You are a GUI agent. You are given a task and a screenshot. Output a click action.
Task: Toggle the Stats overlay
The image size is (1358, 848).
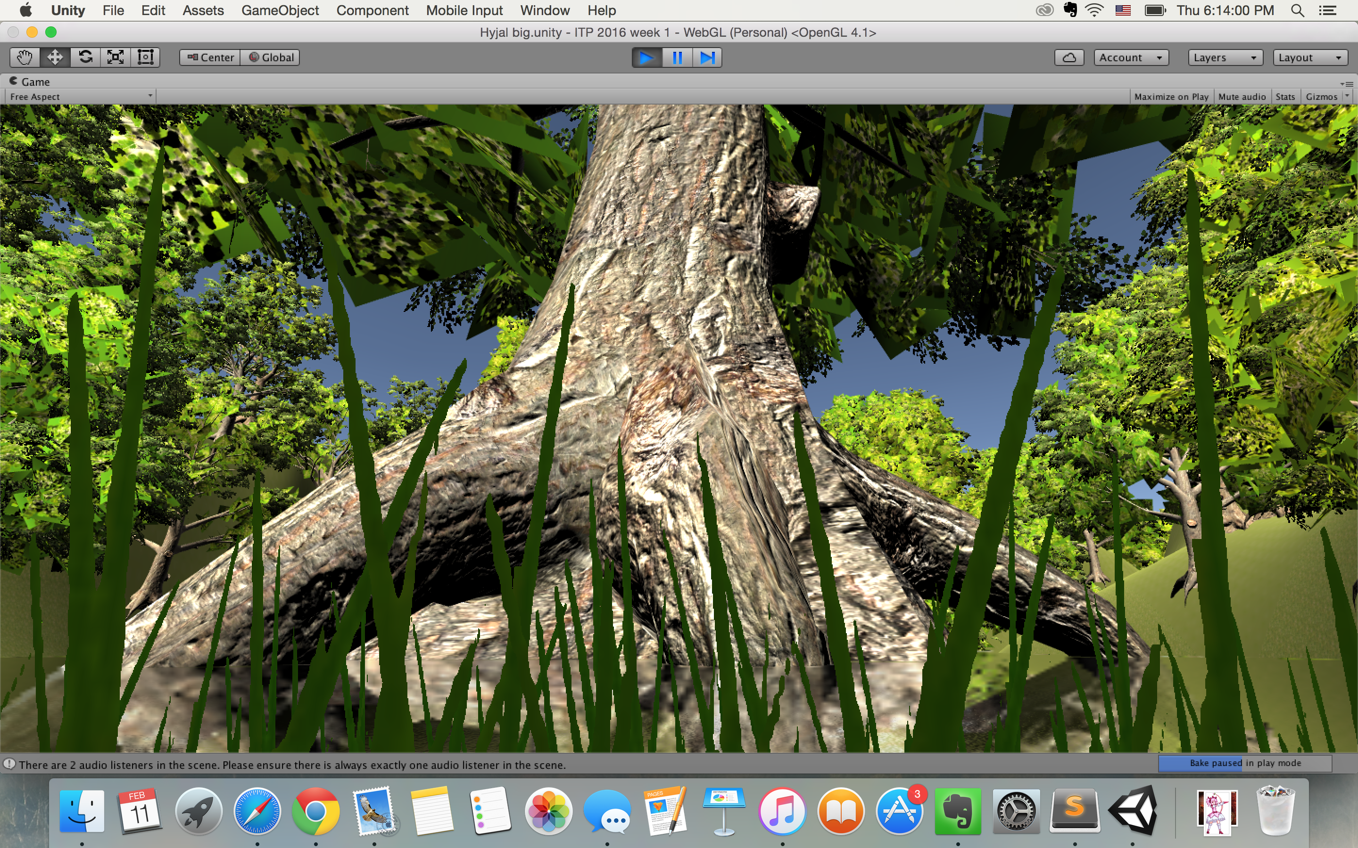point(1285,97)
